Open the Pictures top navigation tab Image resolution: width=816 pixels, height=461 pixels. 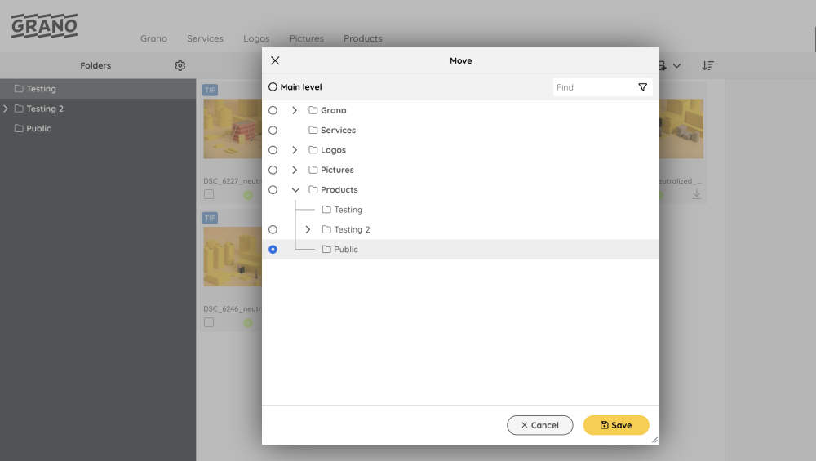(x=307, y=38)
